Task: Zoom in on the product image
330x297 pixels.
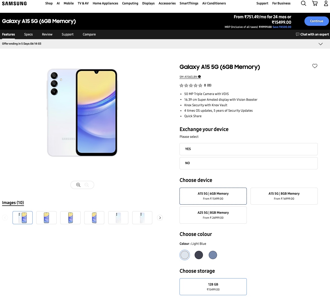Action: [78, 185]
